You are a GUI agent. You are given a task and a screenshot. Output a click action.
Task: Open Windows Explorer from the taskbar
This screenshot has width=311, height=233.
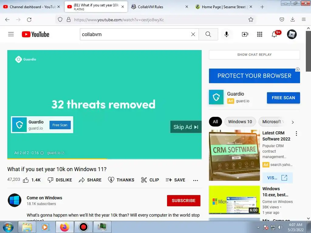27,227
